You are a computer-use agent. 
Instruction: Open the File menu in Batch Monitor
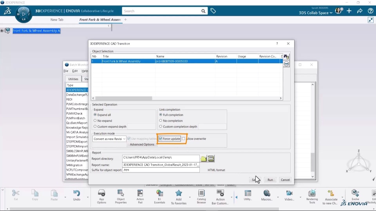pyautogui.click(x=66, y=71)
